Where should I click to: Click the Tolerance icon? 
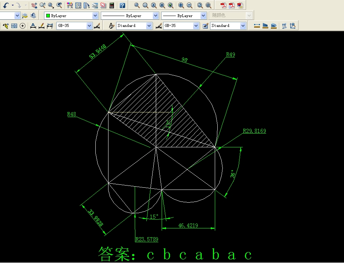click(14, 25)
